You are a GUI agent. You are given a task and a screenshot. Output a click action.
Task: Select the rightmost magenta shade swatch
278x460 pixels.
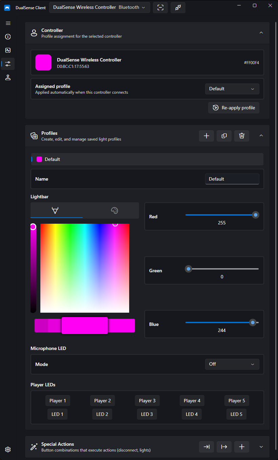[x=122, y=326]
